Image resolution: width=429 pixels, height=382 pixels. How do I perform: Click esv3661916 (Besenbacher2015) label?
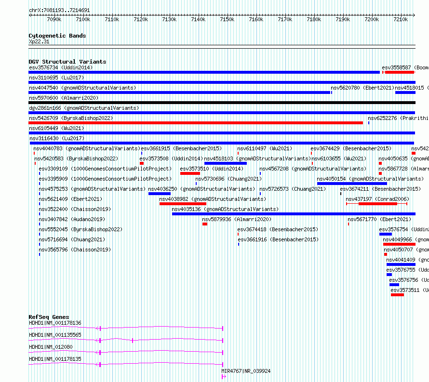pyautogui.click(x=278, y=239)
